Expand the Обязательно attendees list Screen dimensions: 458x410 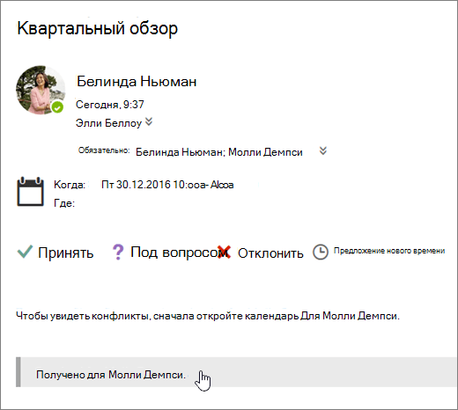click(x=323, y=150)
